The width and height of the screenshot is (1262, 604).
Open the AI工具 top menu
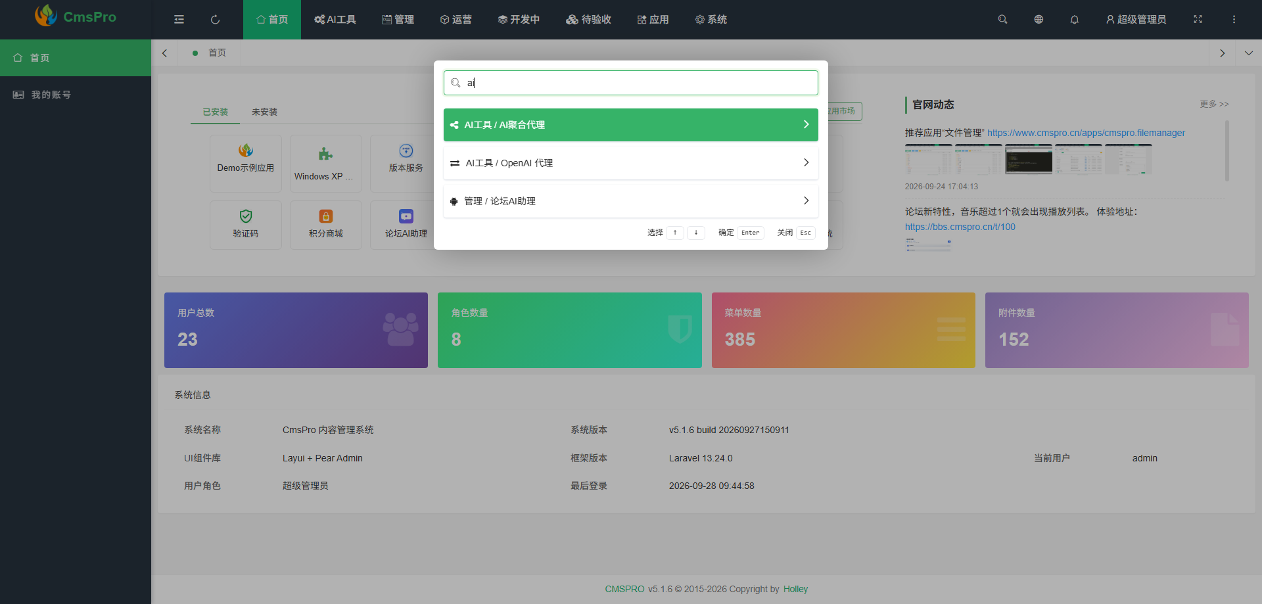tap(335, 20)
